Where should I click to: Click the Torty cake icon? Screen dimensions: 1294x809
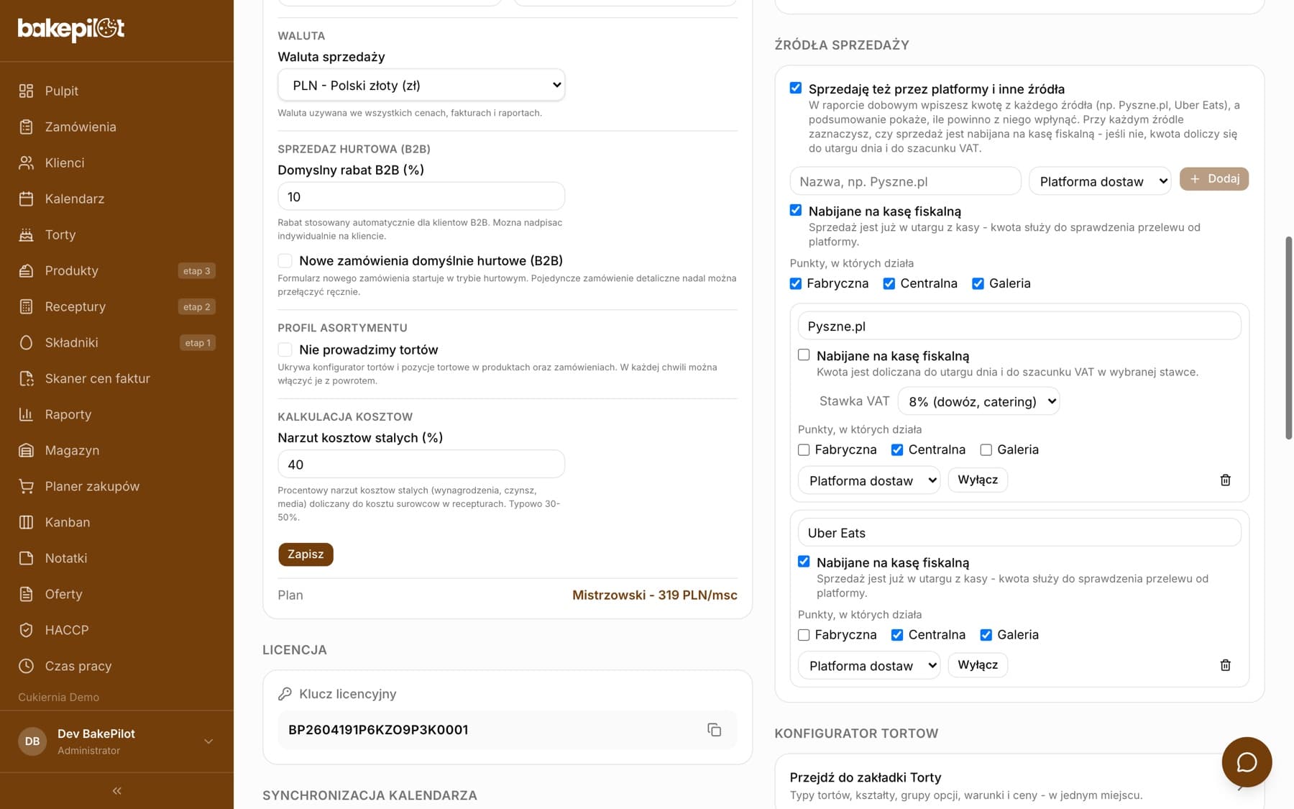[26, 234]
